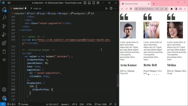Click Melina's photo
Image resolution: width=188 pixels, height=106 pixels.
[175, 30]
